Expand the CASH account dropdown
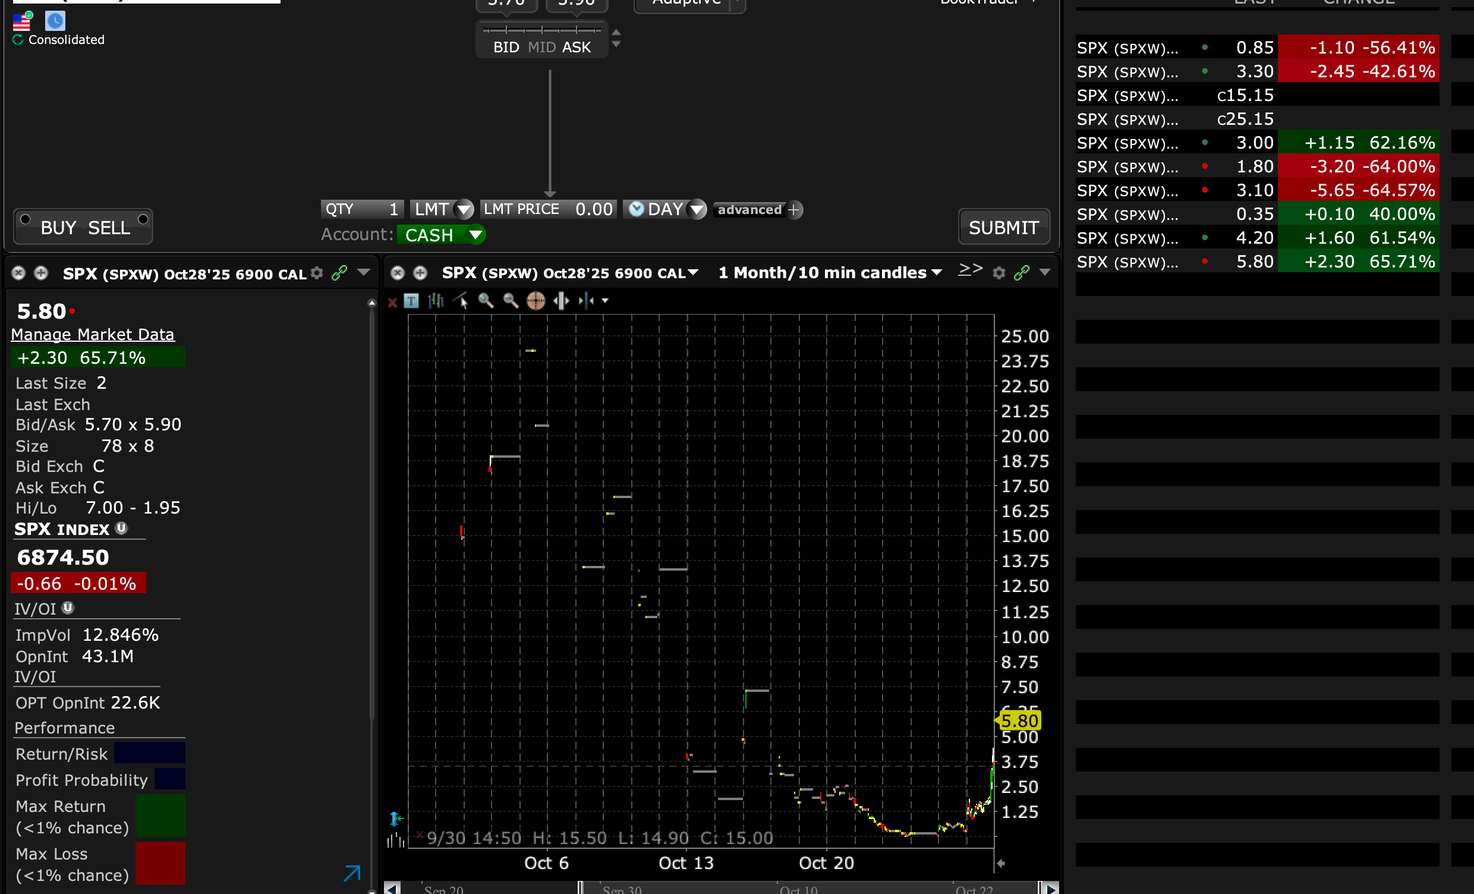The height and width of the screenshot is (894, 1474). coord(475,235)
